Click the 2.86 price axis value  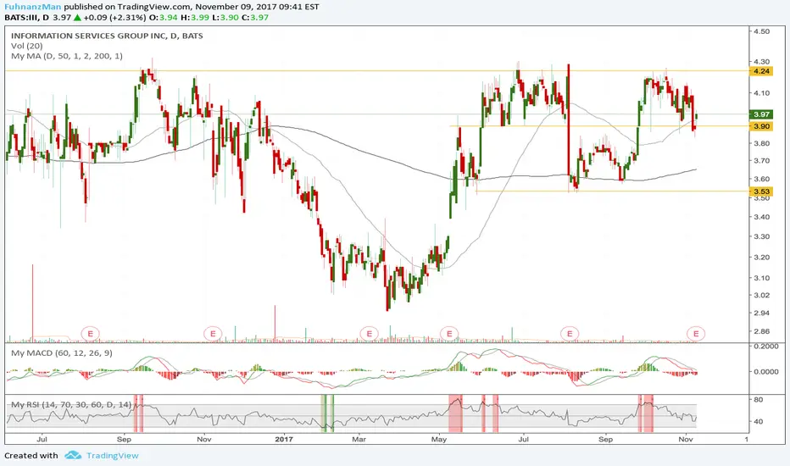762,331
